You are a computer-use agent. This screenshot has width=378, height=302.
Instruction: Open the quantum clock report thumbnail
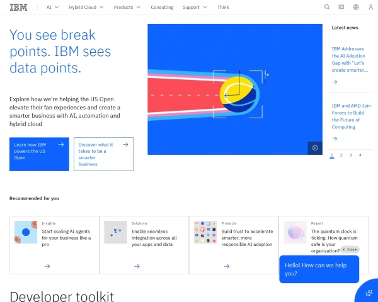click(295, 232)
